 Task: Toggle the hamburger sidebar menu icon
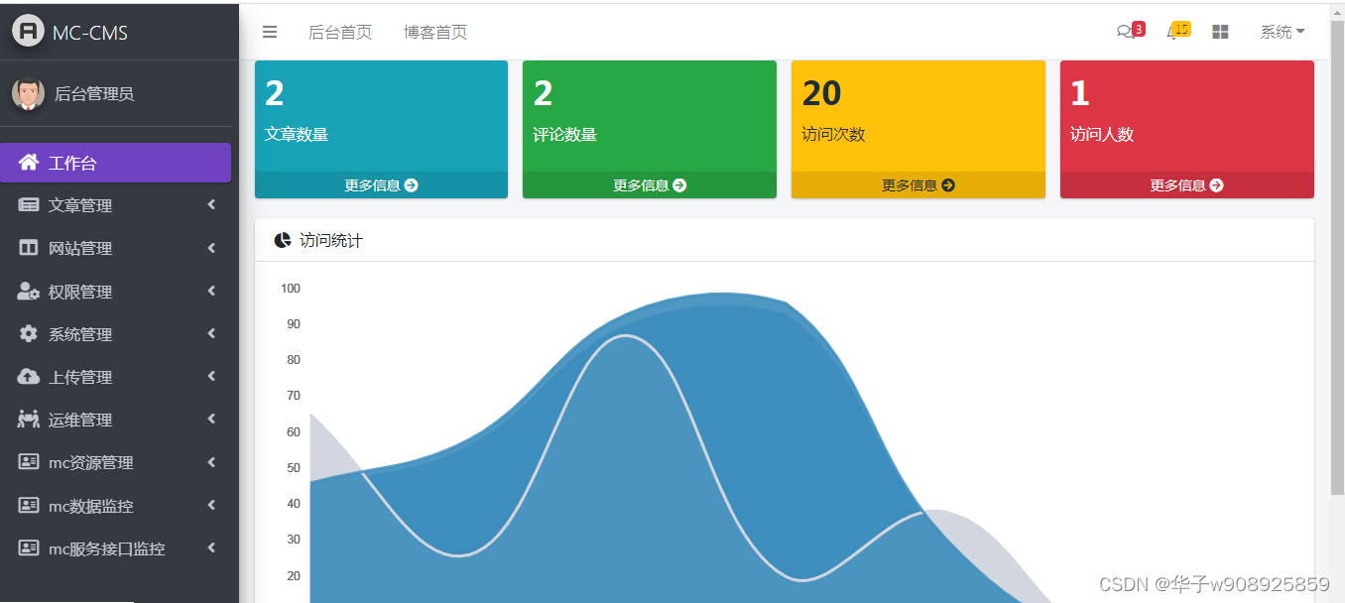(x=270, y=32)
